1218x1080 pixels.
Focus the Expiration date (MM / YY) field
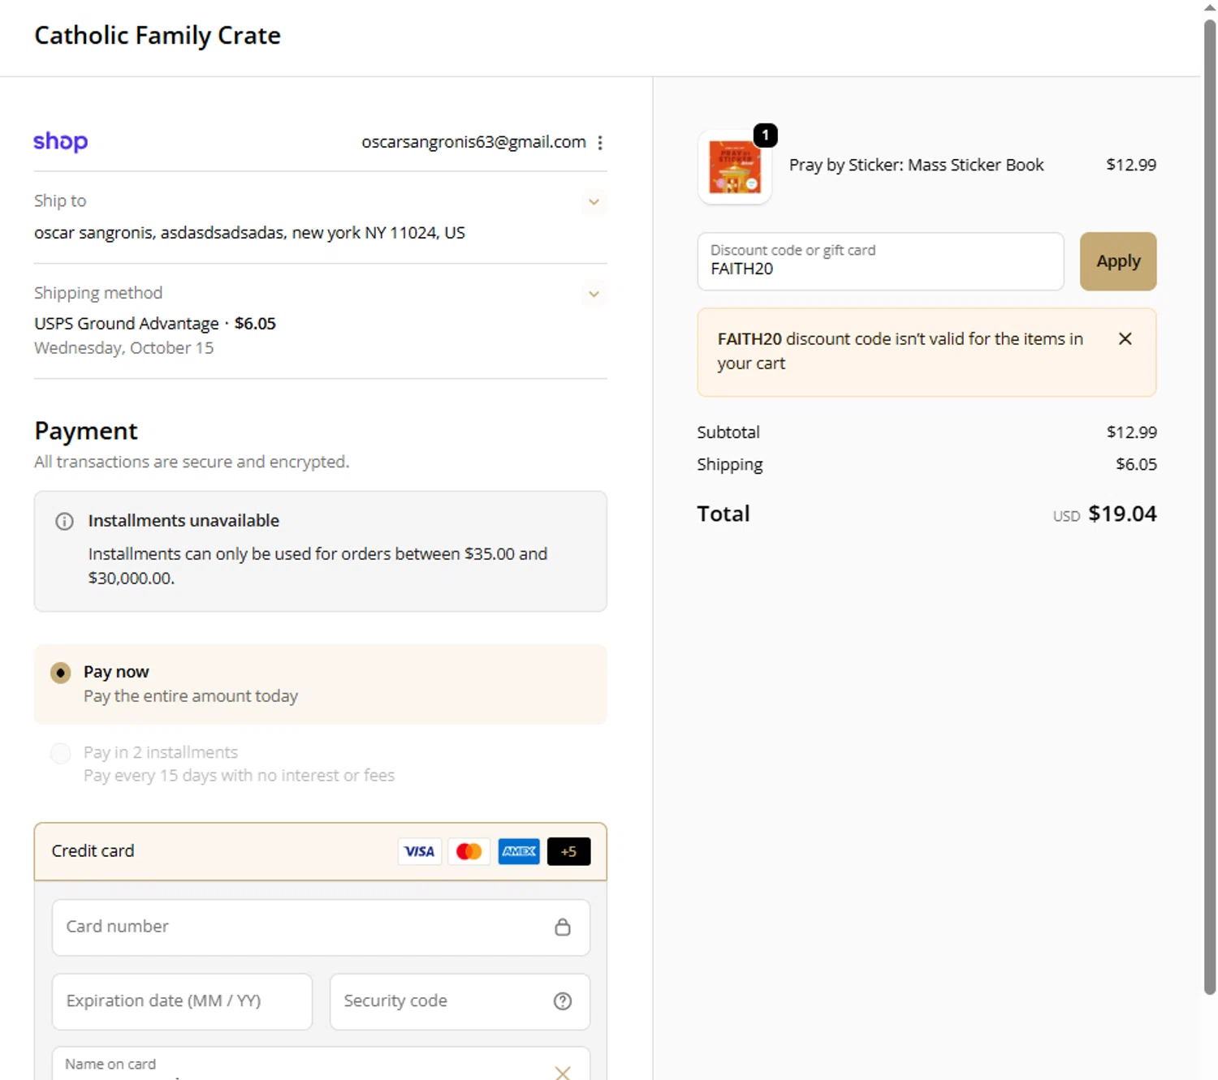[182, 1001]
